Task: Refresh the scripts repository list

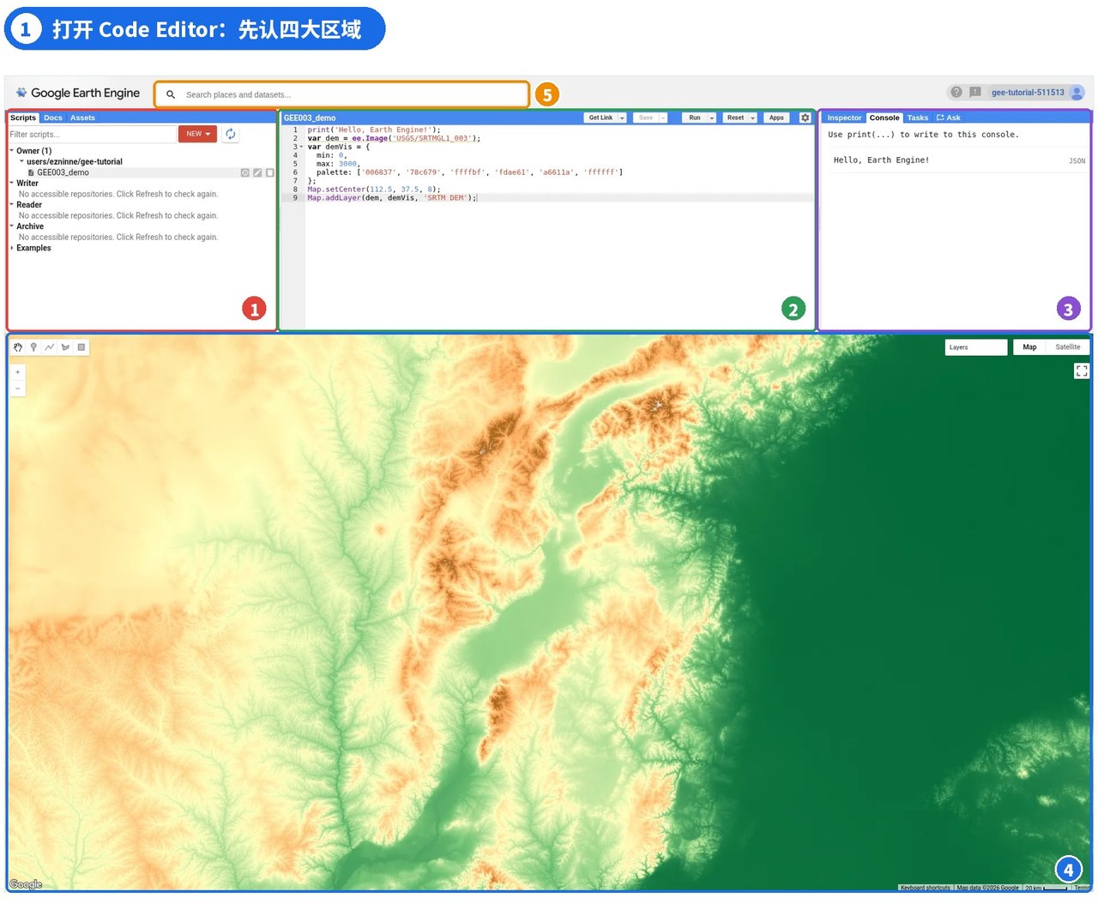Action: [x=231, y=134]
